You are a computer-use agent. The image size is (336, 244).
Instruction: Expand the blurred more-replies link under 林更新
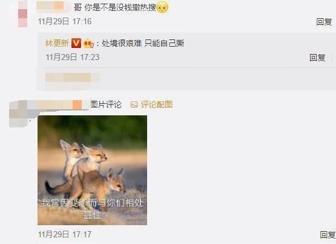[73, 77]
